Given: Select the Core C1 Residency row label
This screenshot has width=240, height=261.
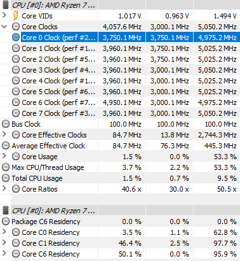Looking at the screenshot, I should pyautogui.click(x=51, y=243).
